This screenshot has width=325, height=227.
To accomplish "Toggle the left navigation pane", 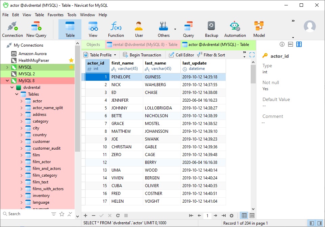I will [311, 223].
